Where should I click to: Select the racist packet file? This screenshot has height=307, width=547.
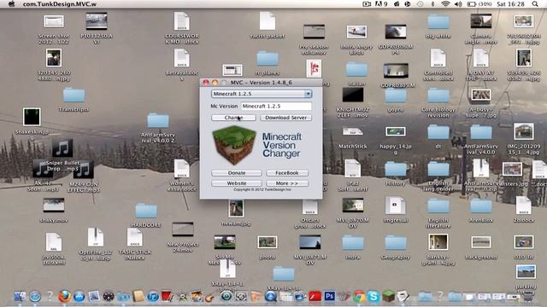point(268,25)
